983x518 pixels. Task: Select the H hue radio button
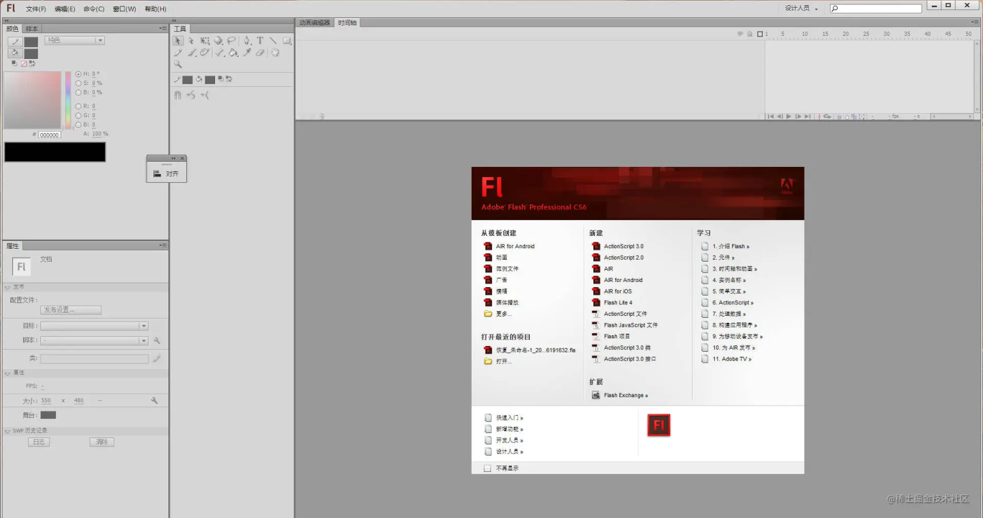click(79, 74)
